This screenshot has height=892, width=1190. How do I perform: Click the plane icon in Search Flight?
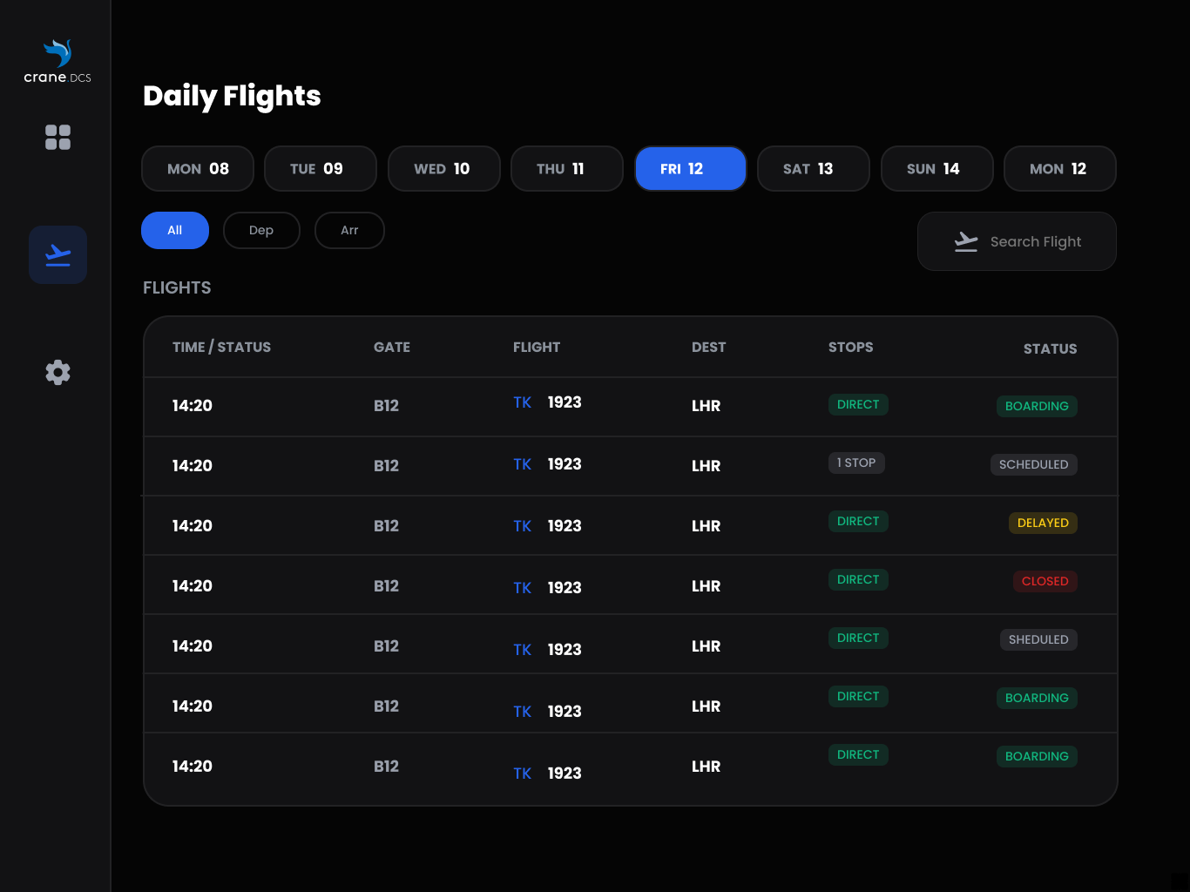click(x=966, y=241)
